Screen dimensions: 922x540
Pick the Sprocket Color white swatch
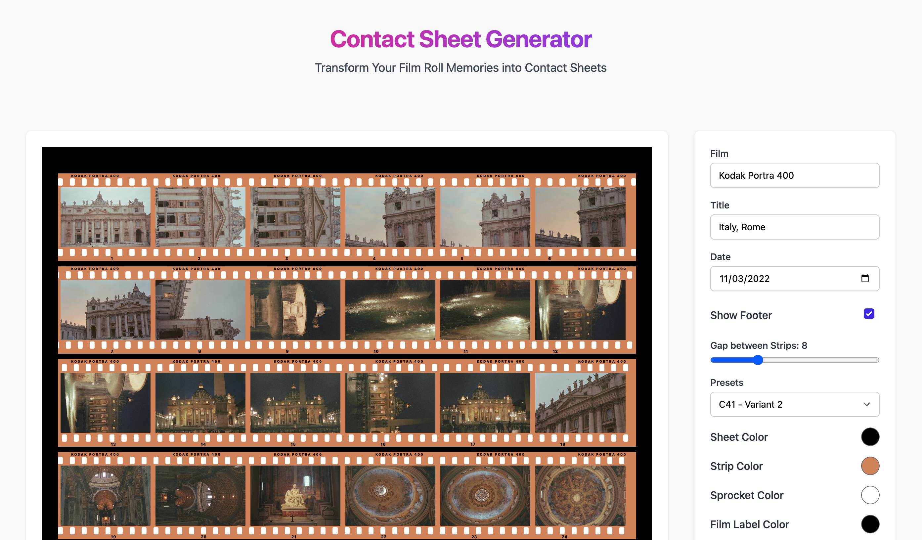point(870,495)
